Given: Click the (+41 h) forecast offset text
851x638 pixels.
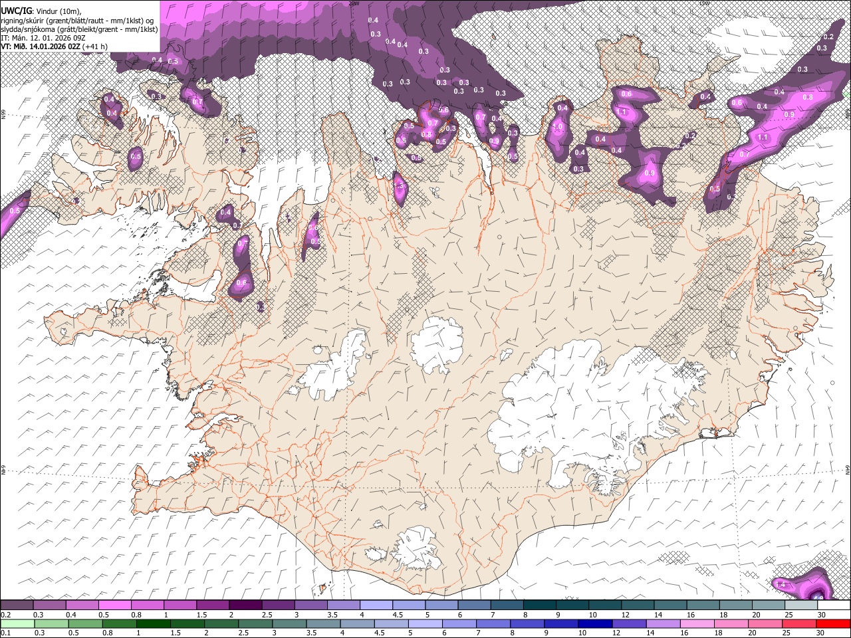Looking at the screenshot, I should tap(96, 46).
